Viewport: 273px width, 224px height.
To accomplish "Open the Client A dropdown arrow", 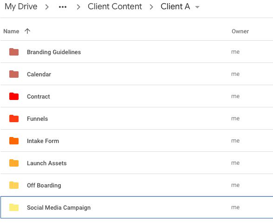I will point(197,7).
